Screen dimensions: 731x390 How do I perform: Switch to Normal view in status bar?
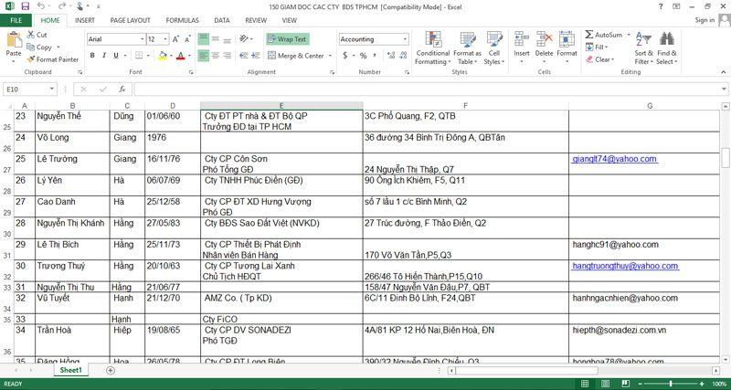click(x=585, y=384)
